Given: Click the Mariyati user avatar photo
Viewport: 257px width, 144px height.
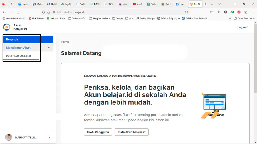Looking at the screenshot, I should (9, 137).
